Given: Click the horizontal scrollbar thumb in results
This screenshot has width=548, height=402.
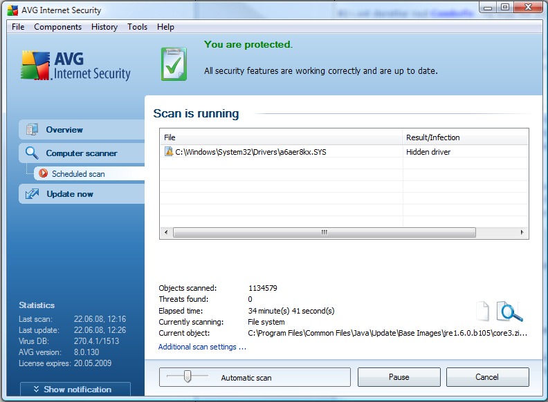Looking at the screenshot, I should pos(325,232).
